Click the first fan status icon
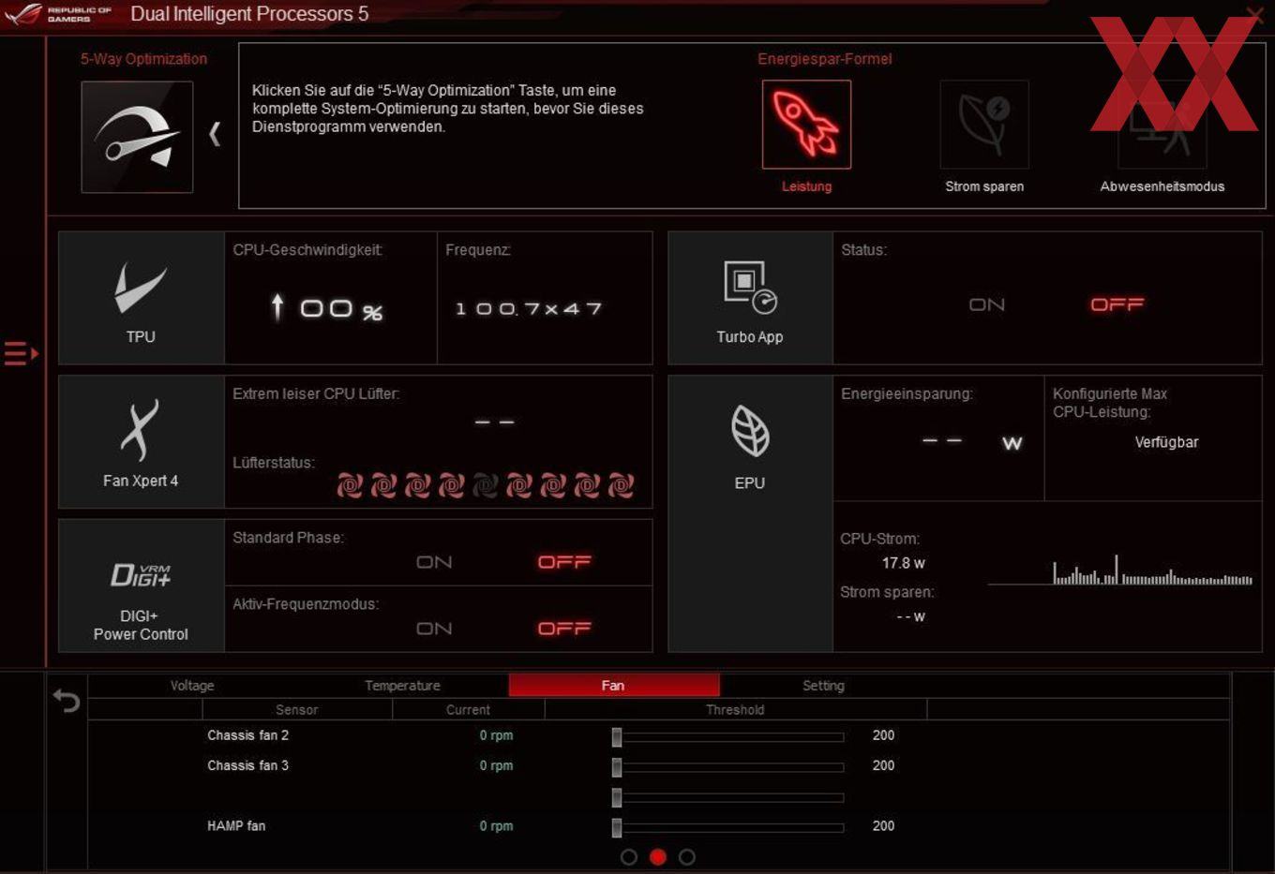Viewport: 1275px width, 874px height. [350, 485]
